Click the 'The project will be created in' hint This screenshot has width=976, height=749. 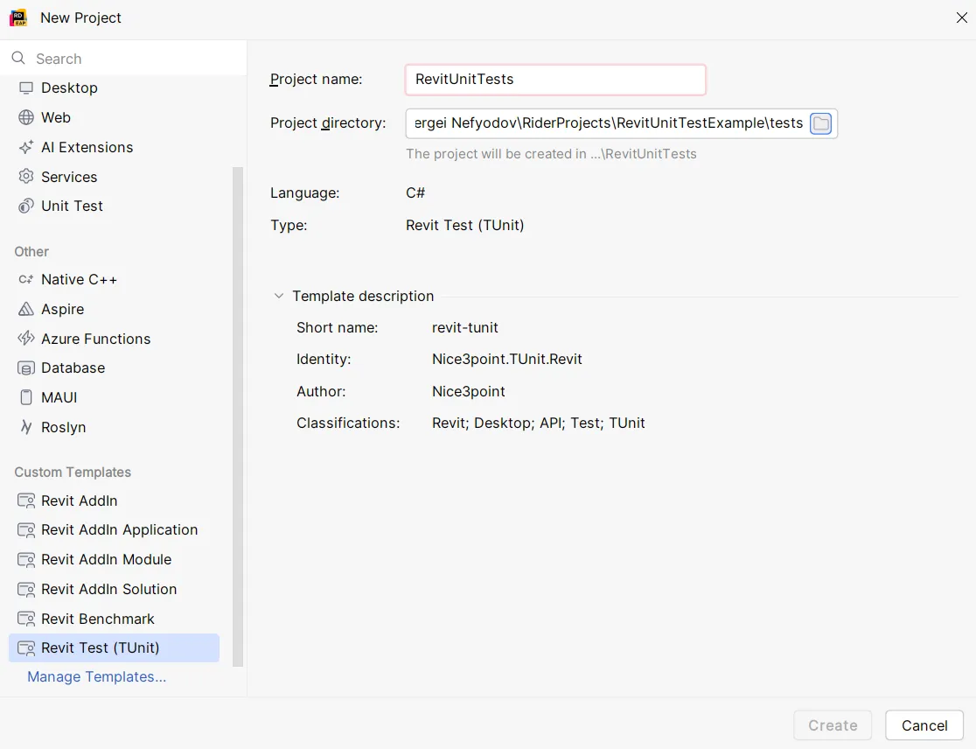pyautogui.click(x=551, y=154)
